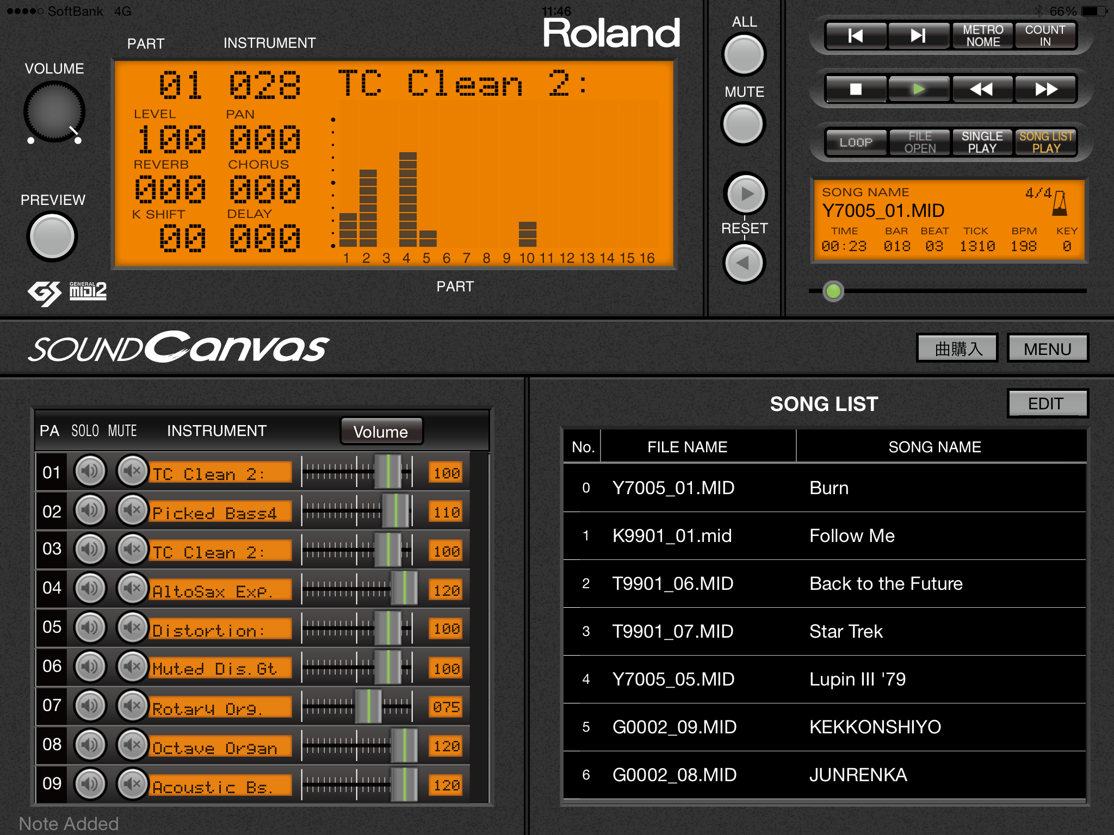
Task: Solo part 05 Distortion
Action: [90, 628]
